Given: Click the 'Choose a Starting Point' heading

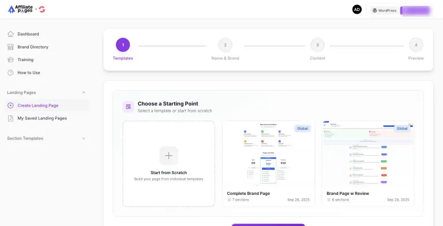Looking at the screenshot, I should pyautogui.click(x=168, y=104).
